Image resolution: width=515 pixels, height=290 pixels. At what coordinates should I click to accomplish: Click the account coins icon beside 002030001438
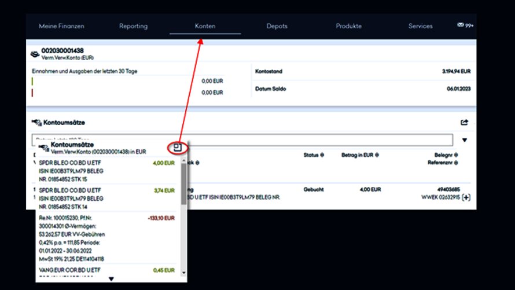(x=35, y=54)
